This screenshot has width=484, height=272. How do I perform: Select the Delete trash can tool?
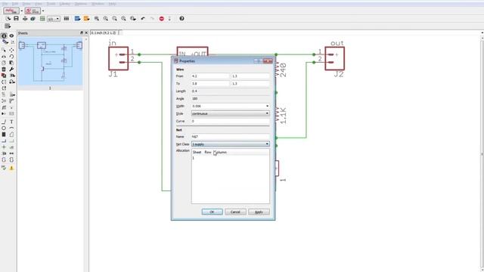coord(4,69)
